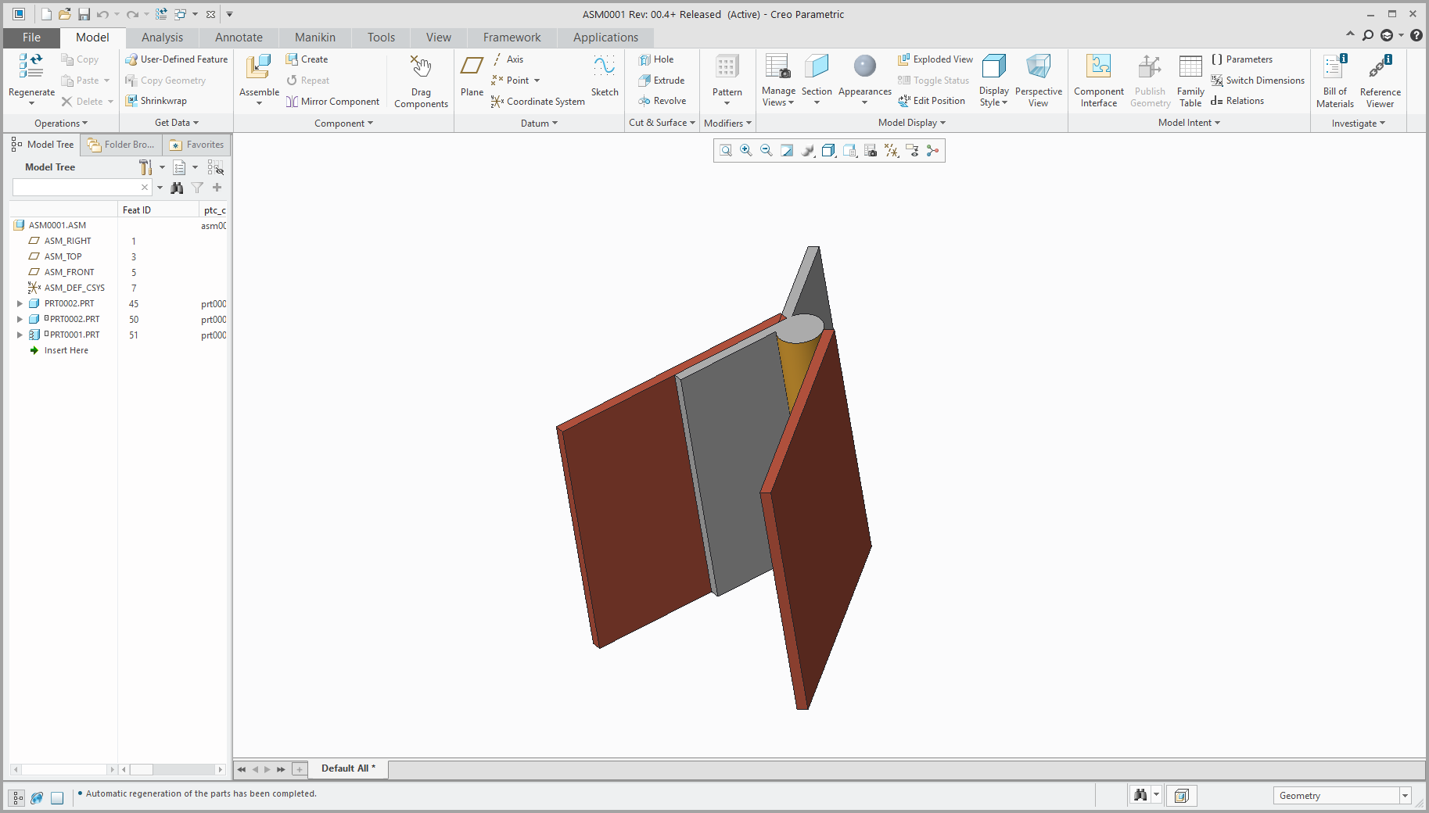The image size is (1429, 813).
Task: Switch to the Annotate ribbon tab
Action: coord(239,38)
